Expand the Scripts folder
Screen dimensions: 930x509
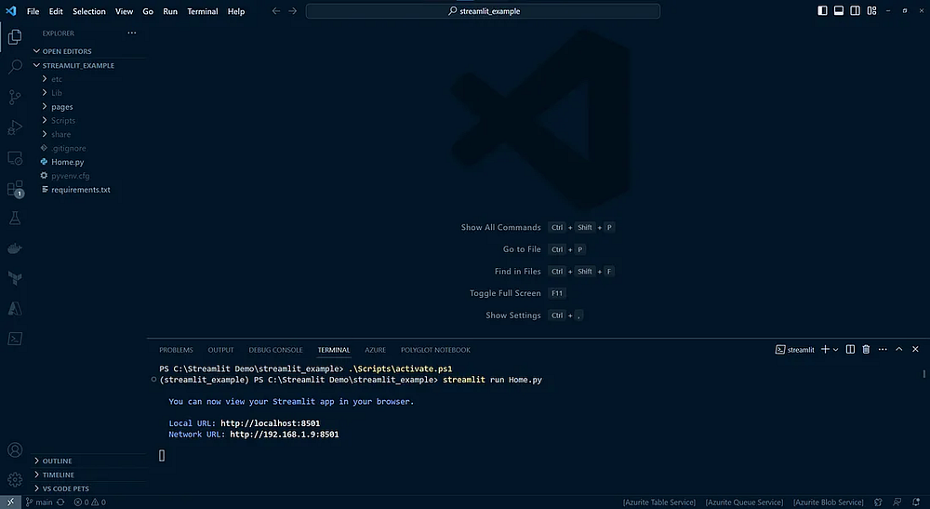(x=88, y=120)
